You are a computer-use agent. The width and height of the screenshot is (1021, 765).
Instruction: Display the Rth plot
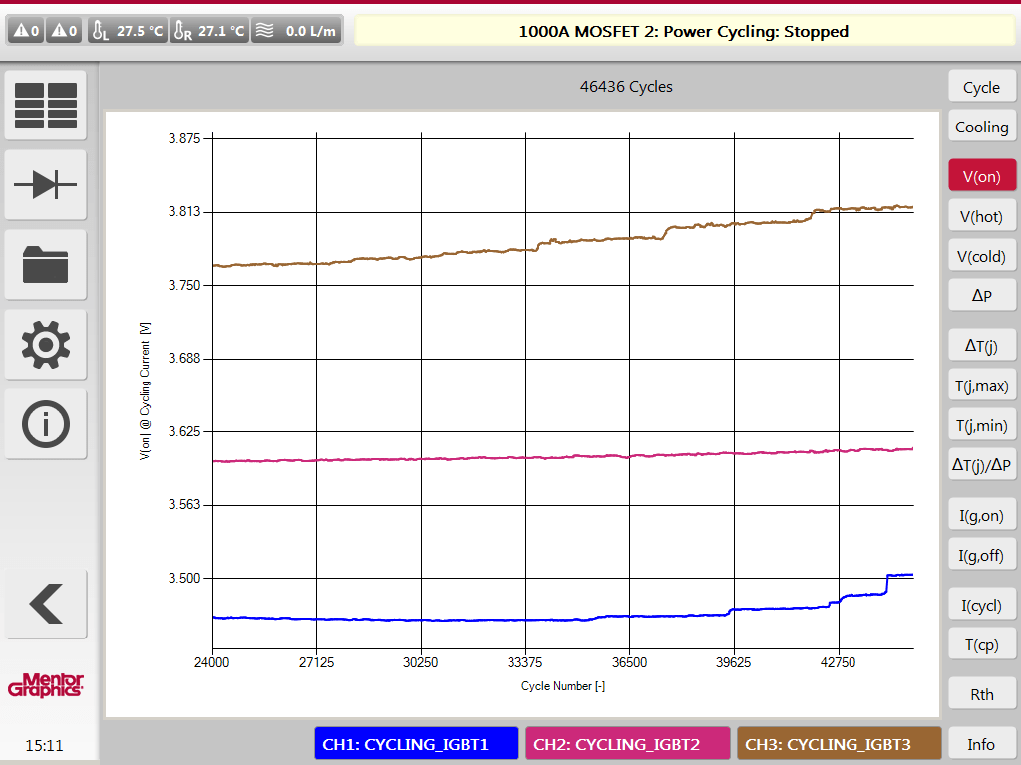click(x=981, y=694)
